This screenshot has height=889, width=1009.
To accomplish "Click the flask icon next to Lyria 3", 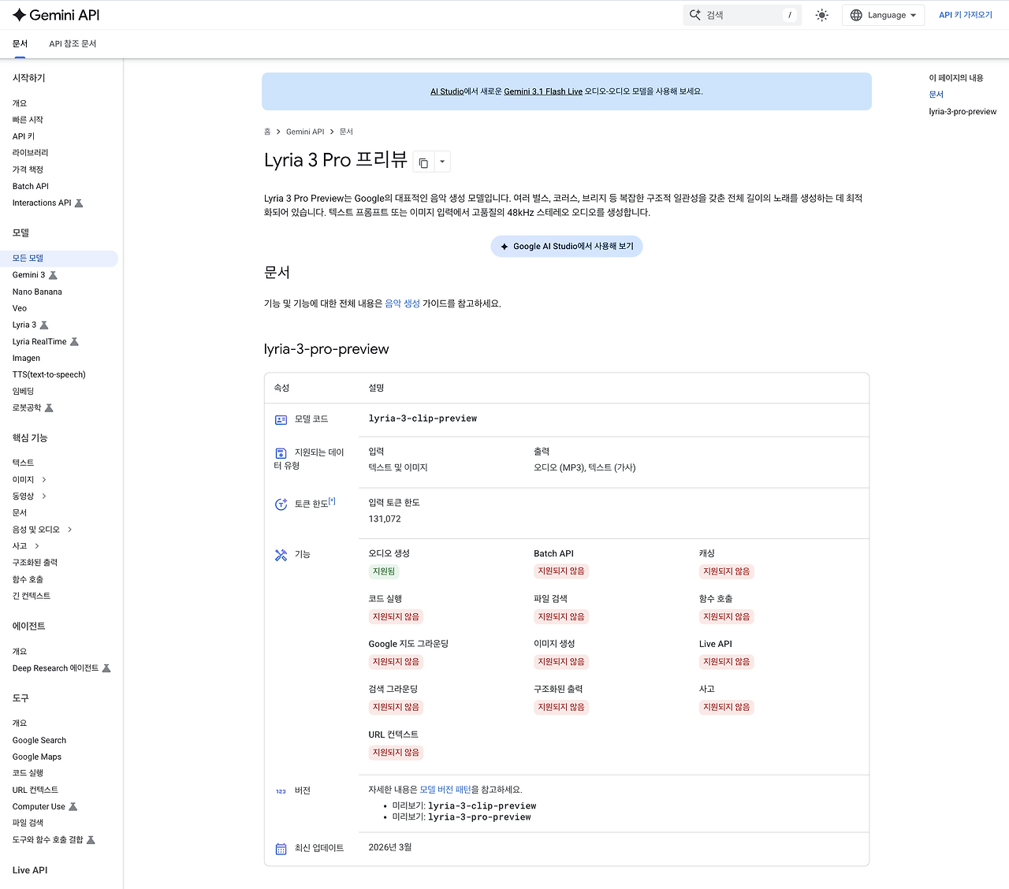I will 44,325.
